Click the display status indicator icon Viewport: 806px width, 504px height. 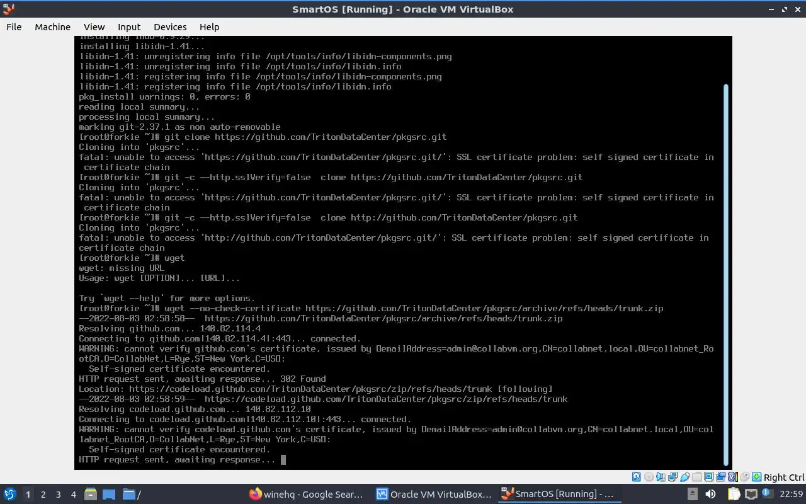[708, 477]
